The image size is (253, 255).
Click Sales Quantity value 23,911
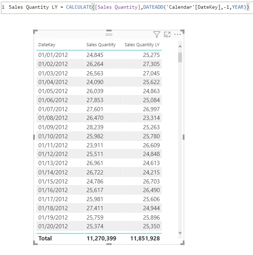(x=95, y=145)
